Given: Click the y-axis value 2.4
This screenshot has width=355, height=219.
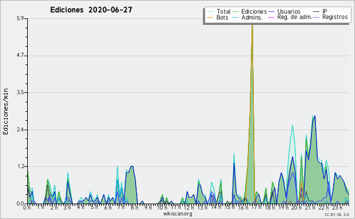Looking at the screenshot, I should (x=20, y=130).
